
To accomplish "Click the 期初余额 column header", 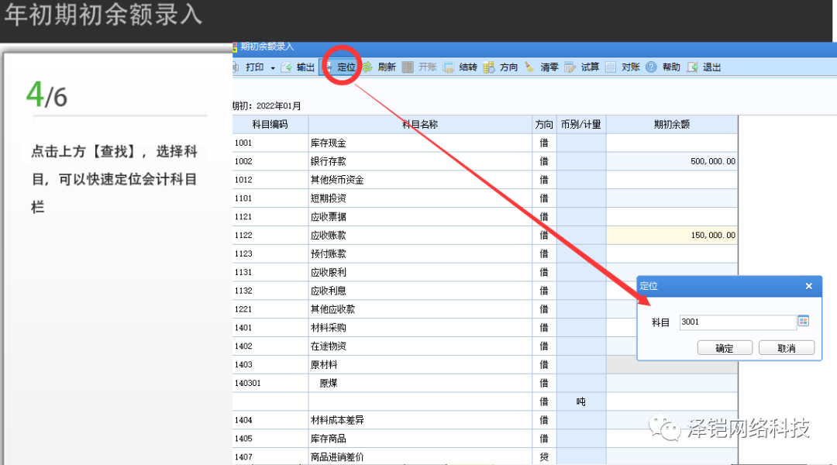I will (671, 124).
